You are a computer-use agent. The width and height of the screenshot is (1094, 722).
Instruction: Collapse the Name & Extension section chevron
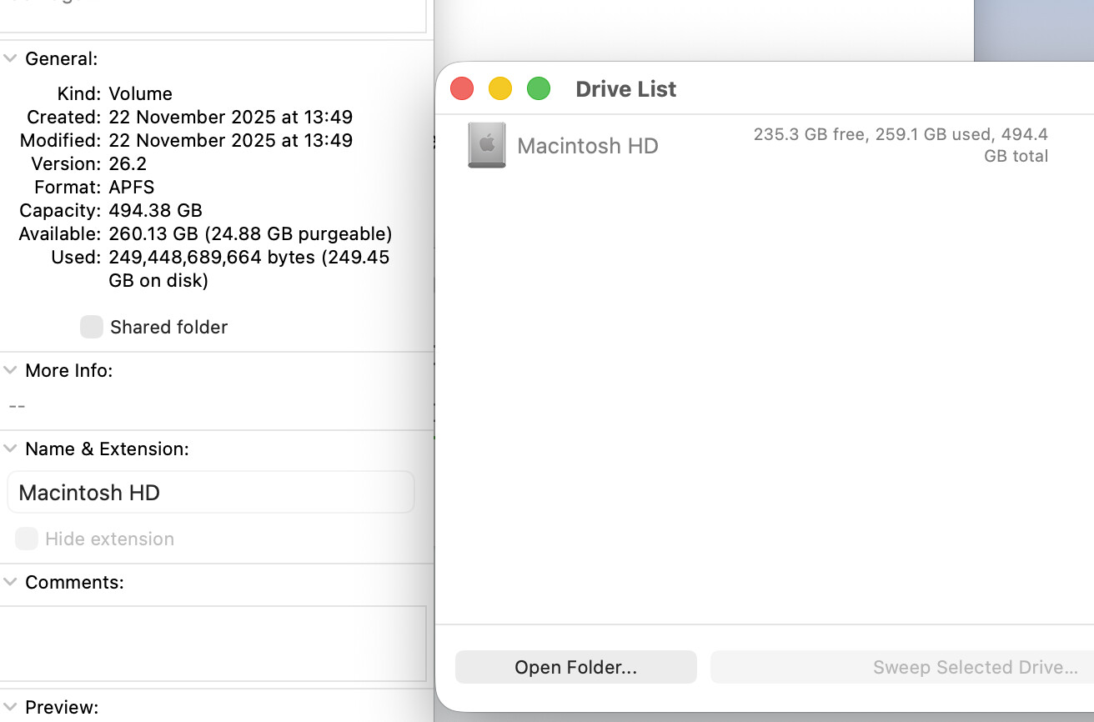[x=10, y=449]
